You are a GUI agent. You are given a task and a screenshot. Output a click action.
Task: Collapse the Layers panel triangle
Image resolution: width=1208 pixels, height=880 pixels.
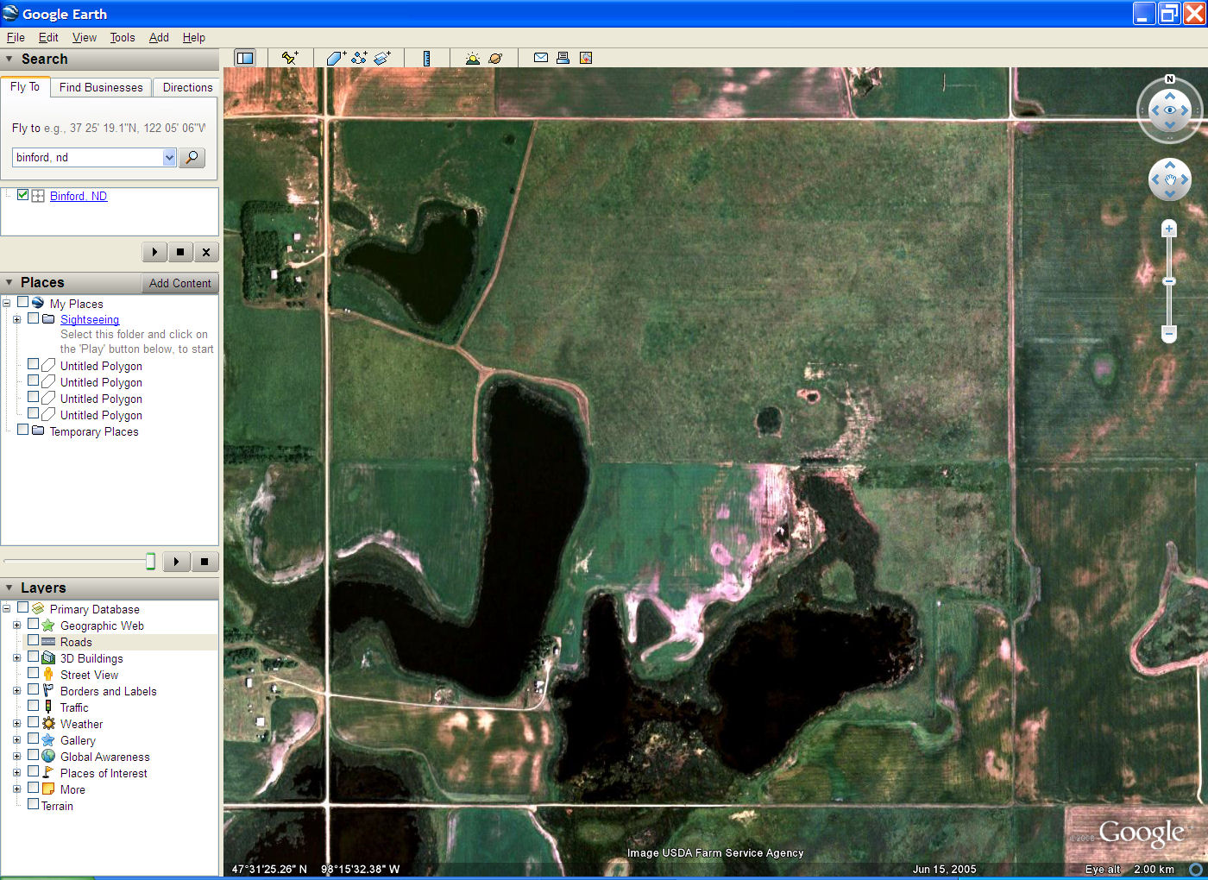coord(9,588)
